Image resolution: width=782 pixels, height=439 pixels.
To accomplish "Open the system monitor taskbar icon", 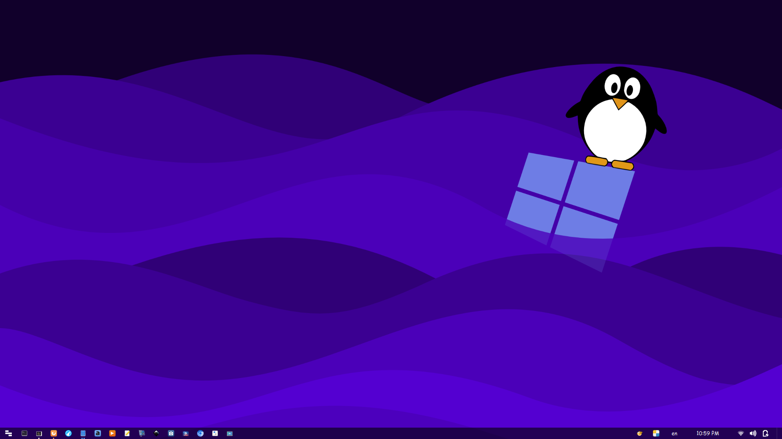I will (39, 433).
